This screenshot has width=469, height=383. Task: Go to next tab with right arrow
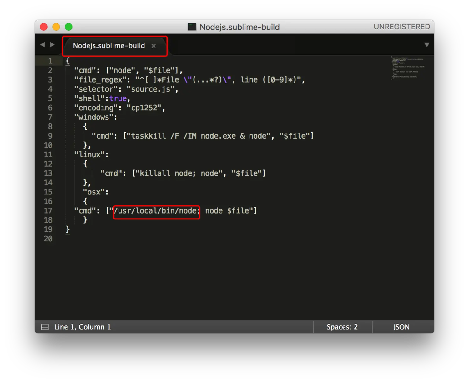pyautogui.click(x=52, y=45)
